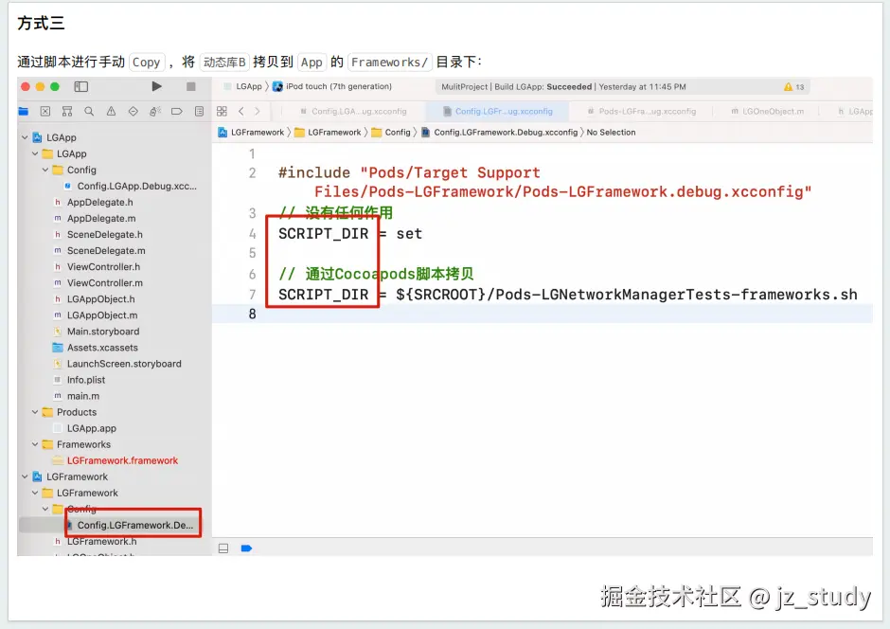Open the Project navigator folder icon
Screen dimensions: 890x629
[24, 111]
